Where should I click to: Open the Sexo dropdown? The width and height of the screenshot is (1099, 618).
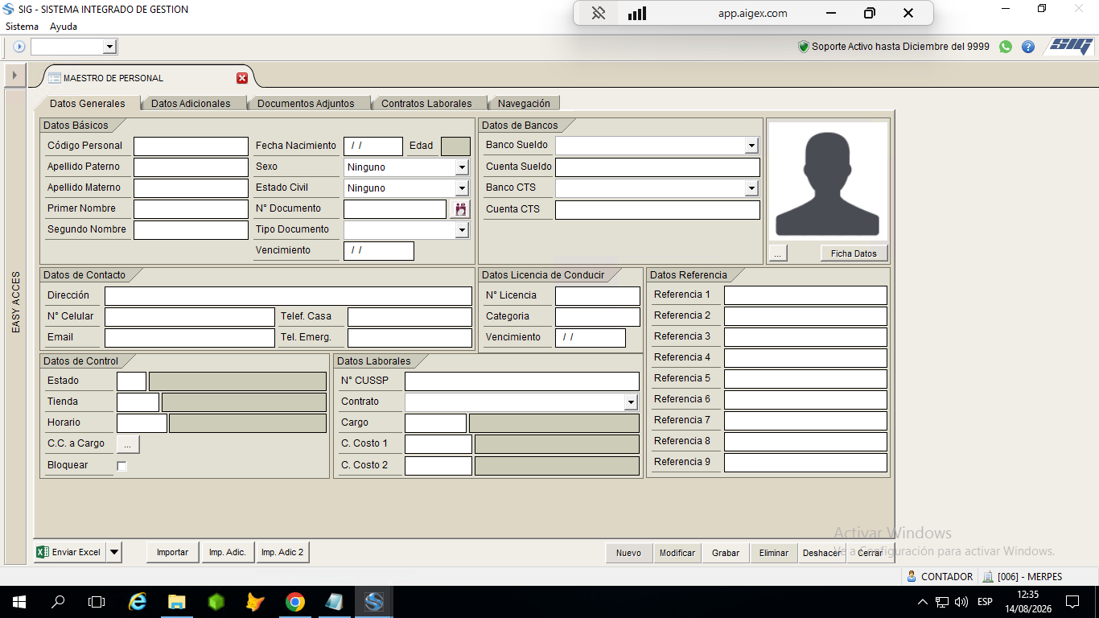click(462, 167)
